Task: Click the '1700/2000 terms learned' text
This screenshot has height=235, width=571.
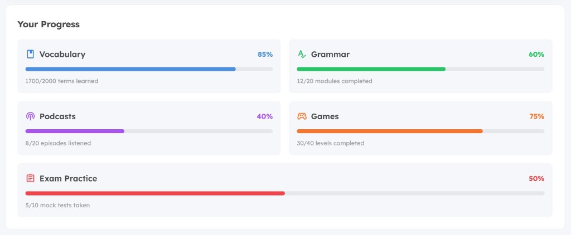Action: (x=62, y=81)
